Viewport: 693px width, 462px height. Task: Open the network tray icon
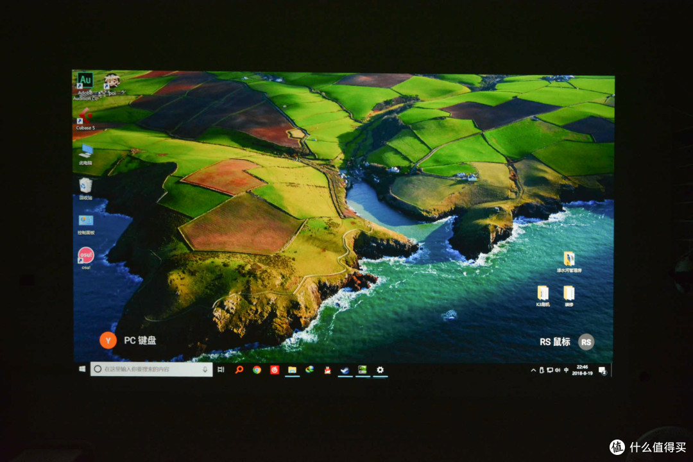[x=550, y=370]
